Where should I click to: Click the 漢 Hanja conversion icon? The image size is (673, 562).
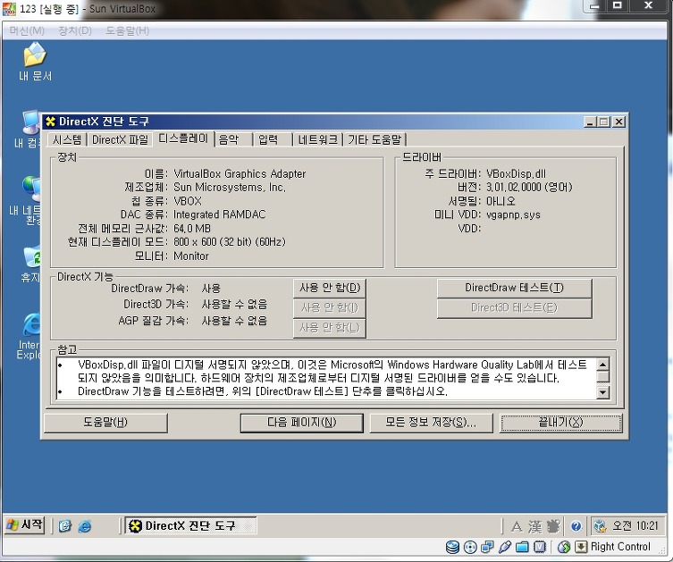pos(534,526)
